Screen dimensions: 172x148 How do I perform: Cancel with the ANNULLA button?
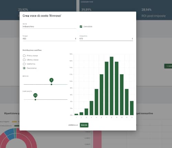[73, 125]
